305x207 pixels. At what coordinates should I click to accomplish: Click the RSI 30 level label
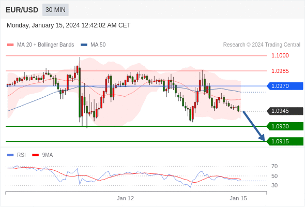pyautogui.click(x=274, y=185)
